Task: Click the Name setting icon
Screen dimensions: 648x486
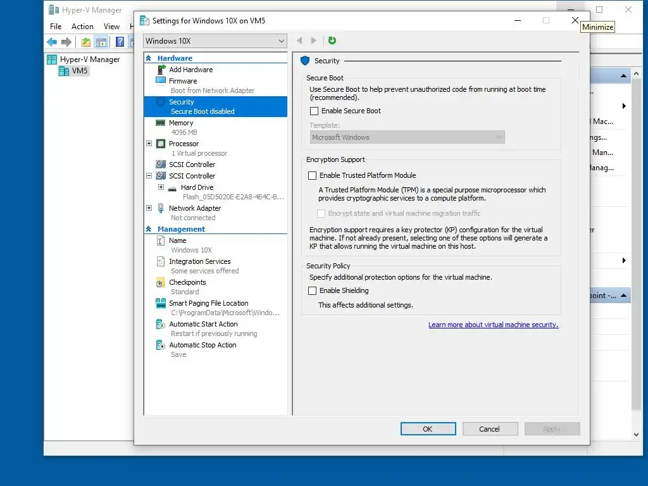Action: click(x=161, y=240)
